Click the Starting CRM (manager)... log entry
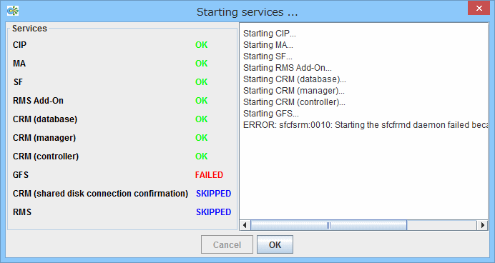Image resolution: width=495 pixels, height=263 pixels. (x=294, y=91)
